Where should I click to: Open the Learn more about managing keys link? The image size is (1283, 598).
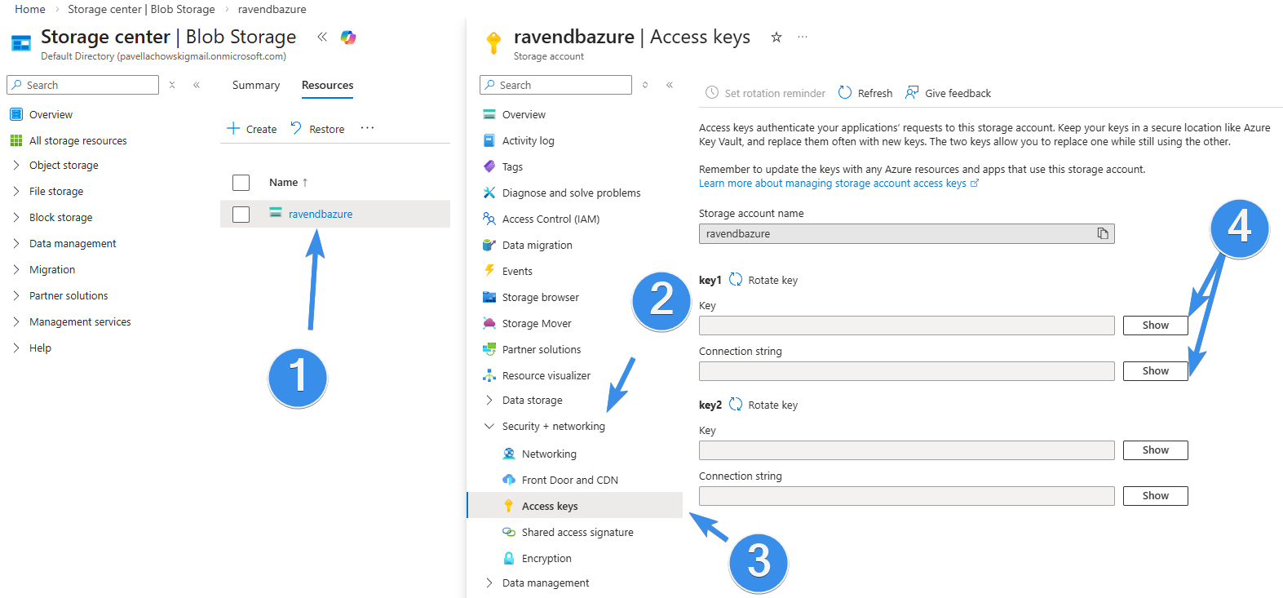(832, 184)
